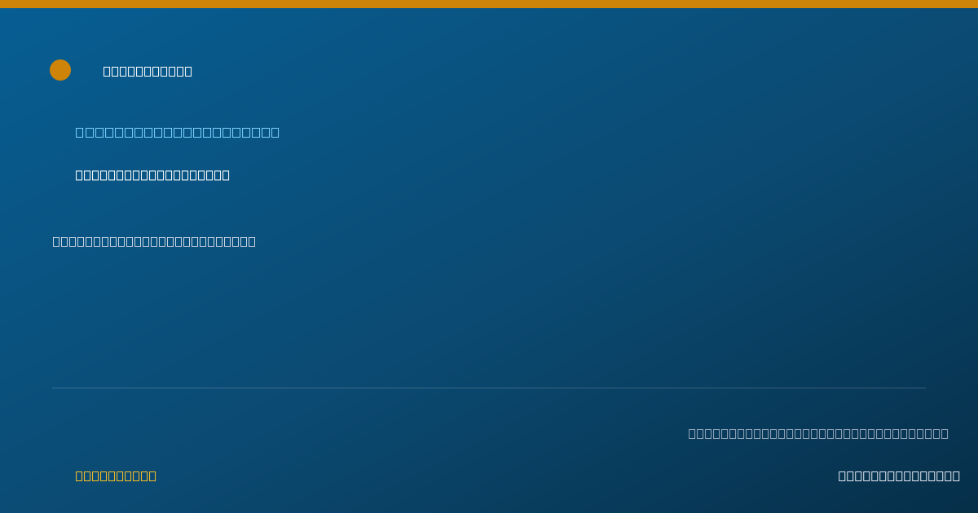Click the thin horizontal divider line
The image size is (978, 513).
489,388
